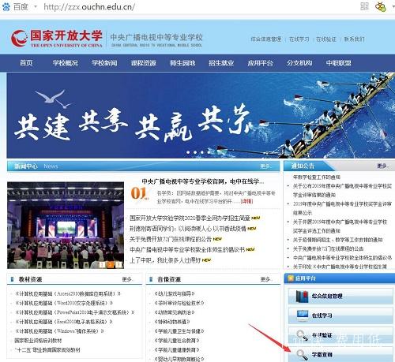395x362 pixels.
Task: Click the QR code icon in address bar
Action: pyautogui.click(x=364, y=6)
